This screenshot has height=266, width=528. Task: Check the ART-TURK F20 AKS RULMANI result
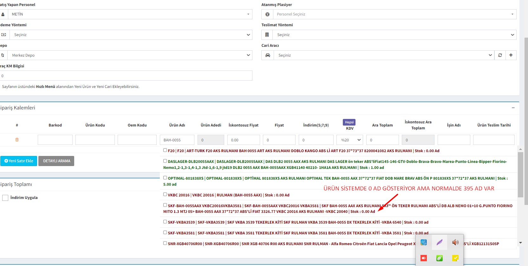point(165,150)
